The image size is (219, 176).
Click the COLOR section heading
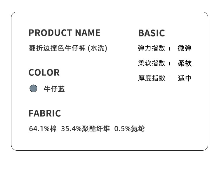tap(44, 72)
